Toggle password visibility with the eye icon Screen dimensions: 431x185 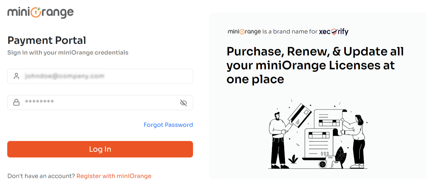tap(183, 103)
